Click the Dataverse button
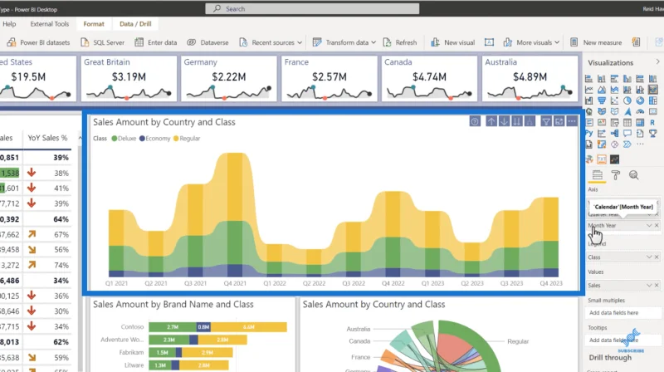Viewport: 664px width, 372px height. 207,42
